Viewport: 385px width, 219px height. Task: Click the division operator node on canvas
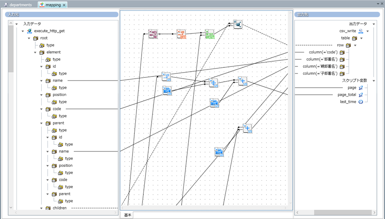[213, 83]
